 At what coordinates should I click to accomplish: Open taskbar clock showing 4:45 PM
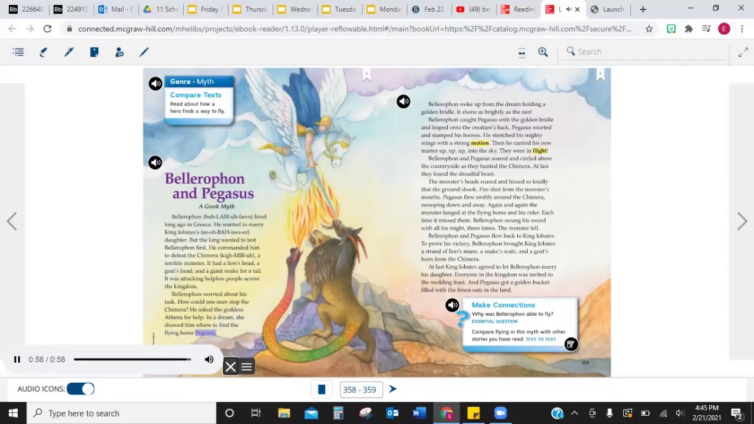click(706, 413)
